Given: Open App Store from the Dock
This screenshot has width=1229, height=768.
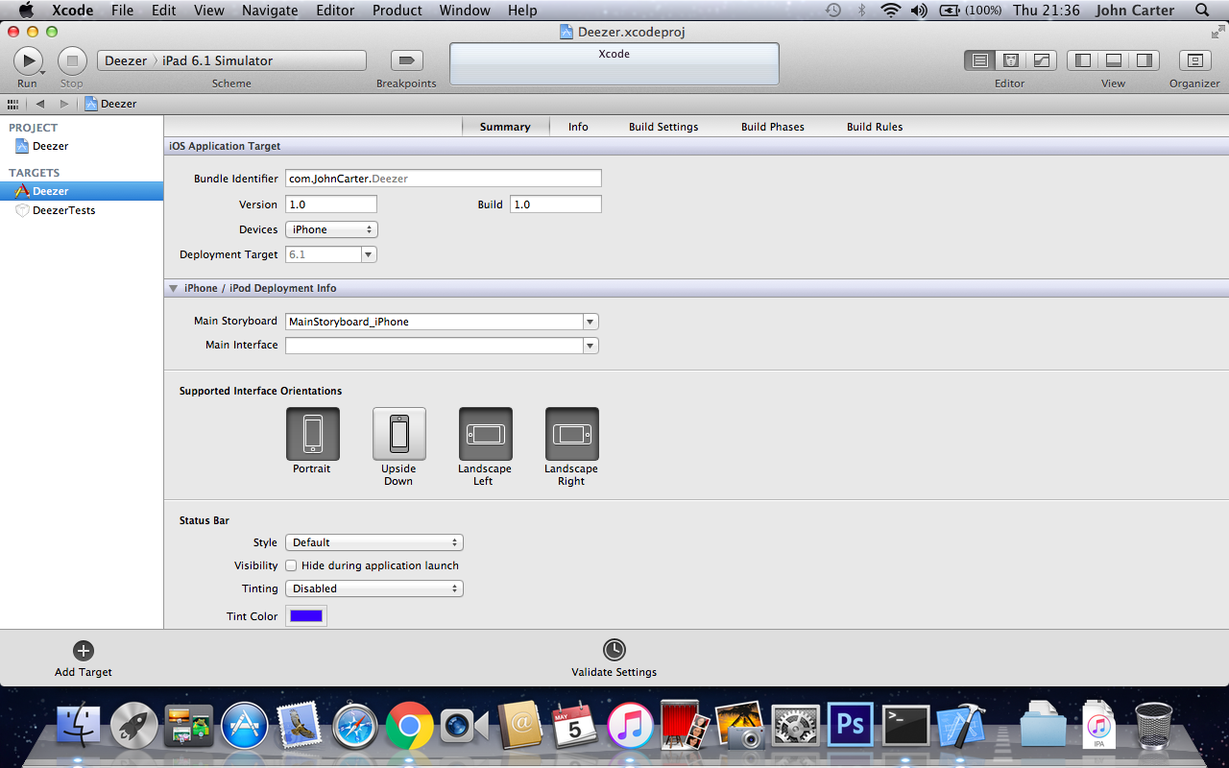Looking at the screenshot, I should tap(245, 725).
